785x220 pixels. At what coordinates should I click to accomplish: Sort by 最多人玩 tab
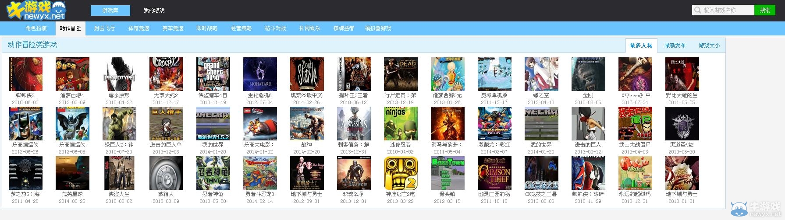(641, 45)
